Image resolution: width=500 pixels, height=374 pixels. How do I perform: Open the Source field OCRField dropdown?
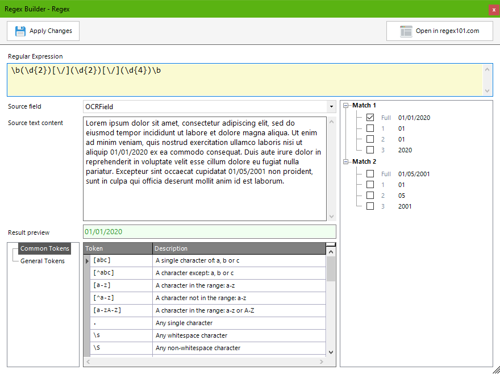[x=331, y=106]
